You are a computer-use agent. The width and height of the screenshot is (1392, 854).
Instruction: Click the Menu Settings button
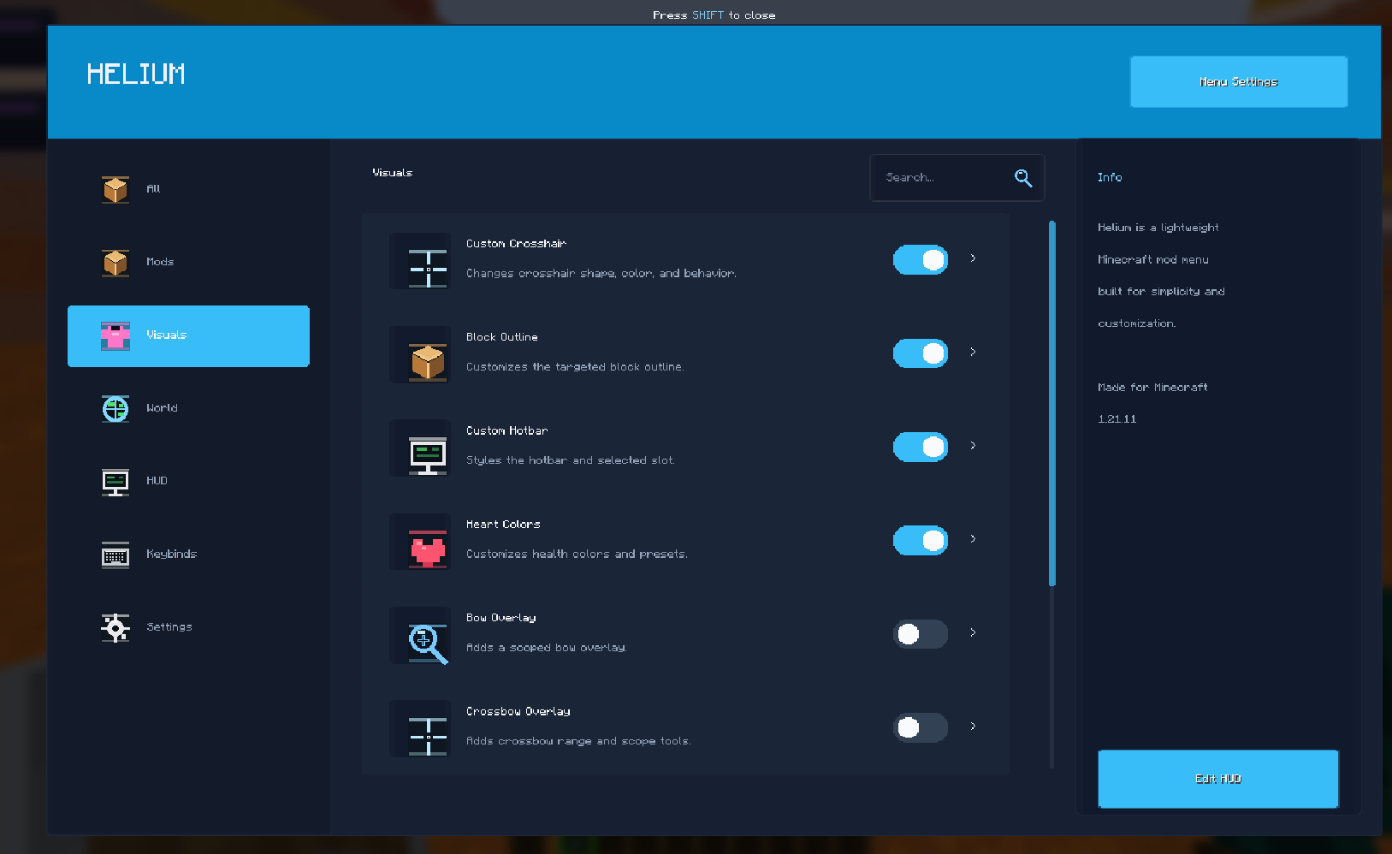tap(1239, 82)
